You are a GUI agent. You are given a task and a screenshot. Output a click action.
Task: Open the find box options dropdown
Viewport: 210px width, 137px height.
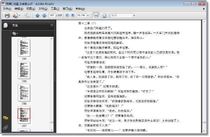(x=134, y=15)
